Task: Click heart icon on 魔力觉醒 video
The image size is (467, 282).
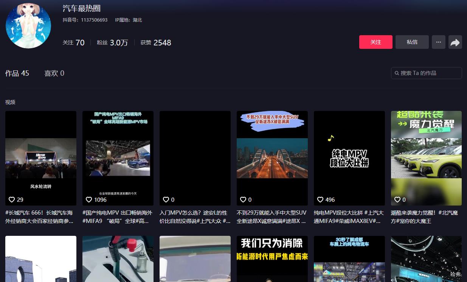Action: click(x=397, y=199)
